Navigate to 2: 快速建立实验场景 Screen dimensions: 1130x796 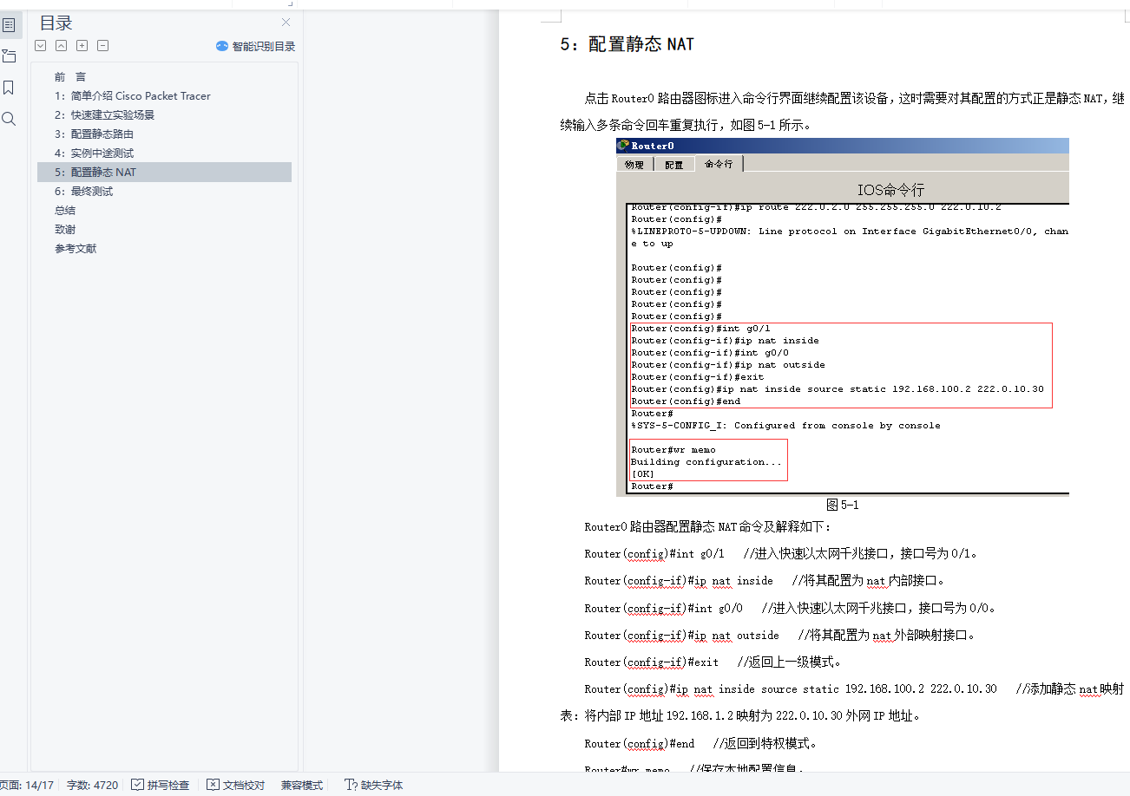(x=104, y=115)
